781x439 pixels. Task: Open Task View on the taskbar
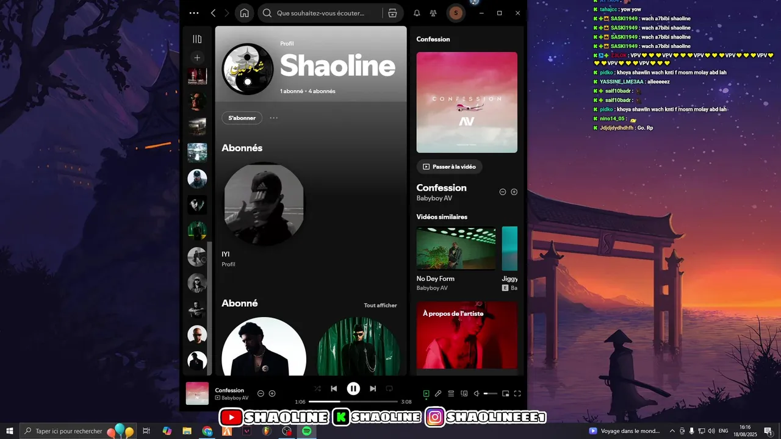[x=146, y=431]
